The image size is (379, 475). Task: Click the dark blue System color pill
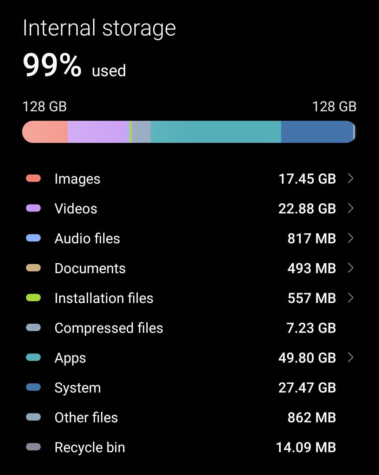[x=33, y=388]
